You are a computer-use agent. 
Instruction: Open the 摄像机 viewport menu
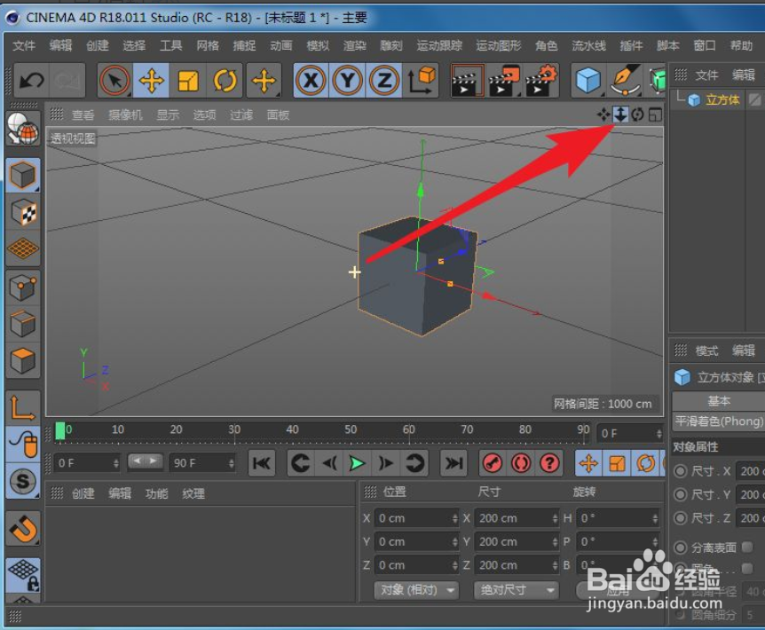coord(125,114)
